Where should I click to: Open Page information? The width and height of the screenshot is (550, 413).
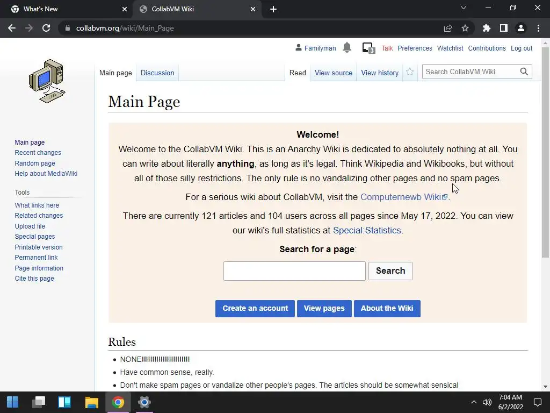point(39,268)
